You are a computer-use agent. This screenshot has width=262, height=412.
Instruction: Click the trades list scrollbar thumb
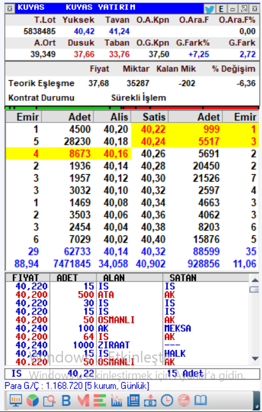255,289
